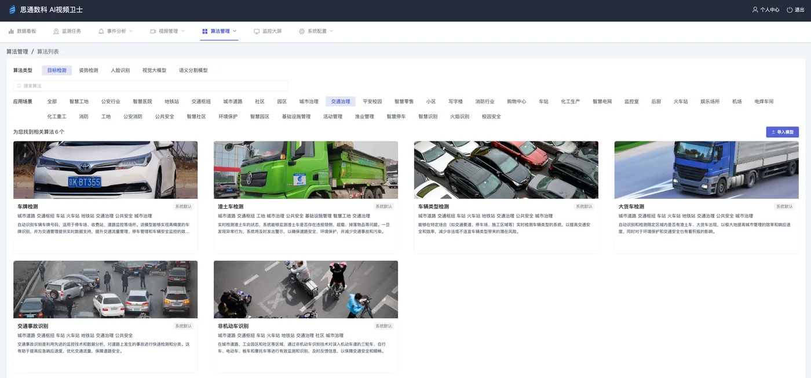811x378 pixels.
Task: Open 视频管理 via its camera icon
Action: [x=153, y=31]
